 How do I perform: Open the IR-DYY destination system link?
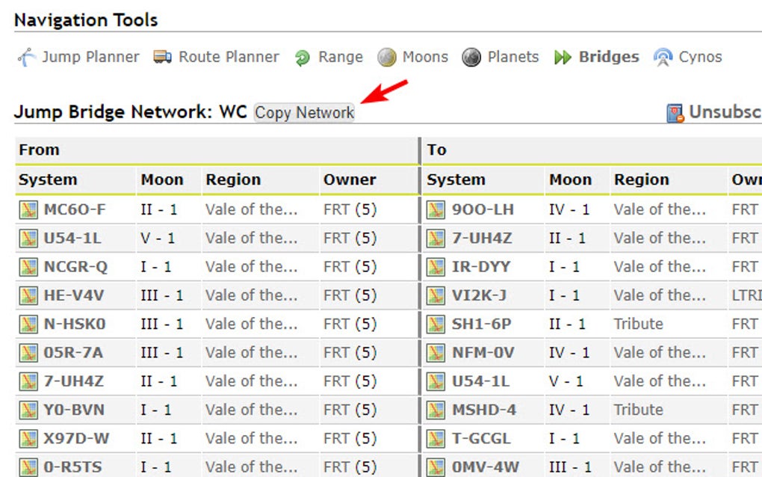pyautogui.click(x=481, y=267)
